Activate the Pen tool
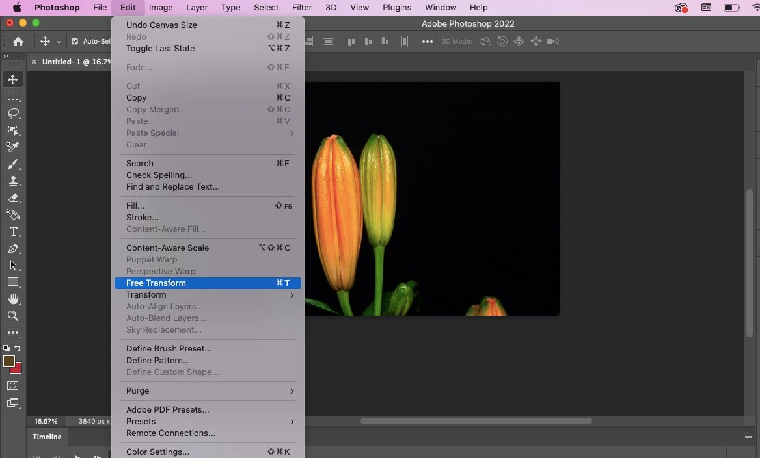Screen dimensions: 760x458 pyautogui.click(x=13, y=249)
